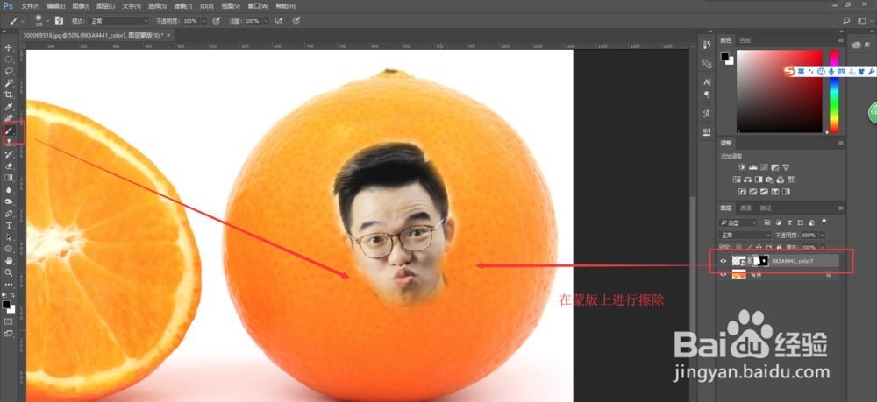Open the Libraries panel
The height and width of the screenshot is (402, 877).
pyautogui.click(x=863, y=45)
